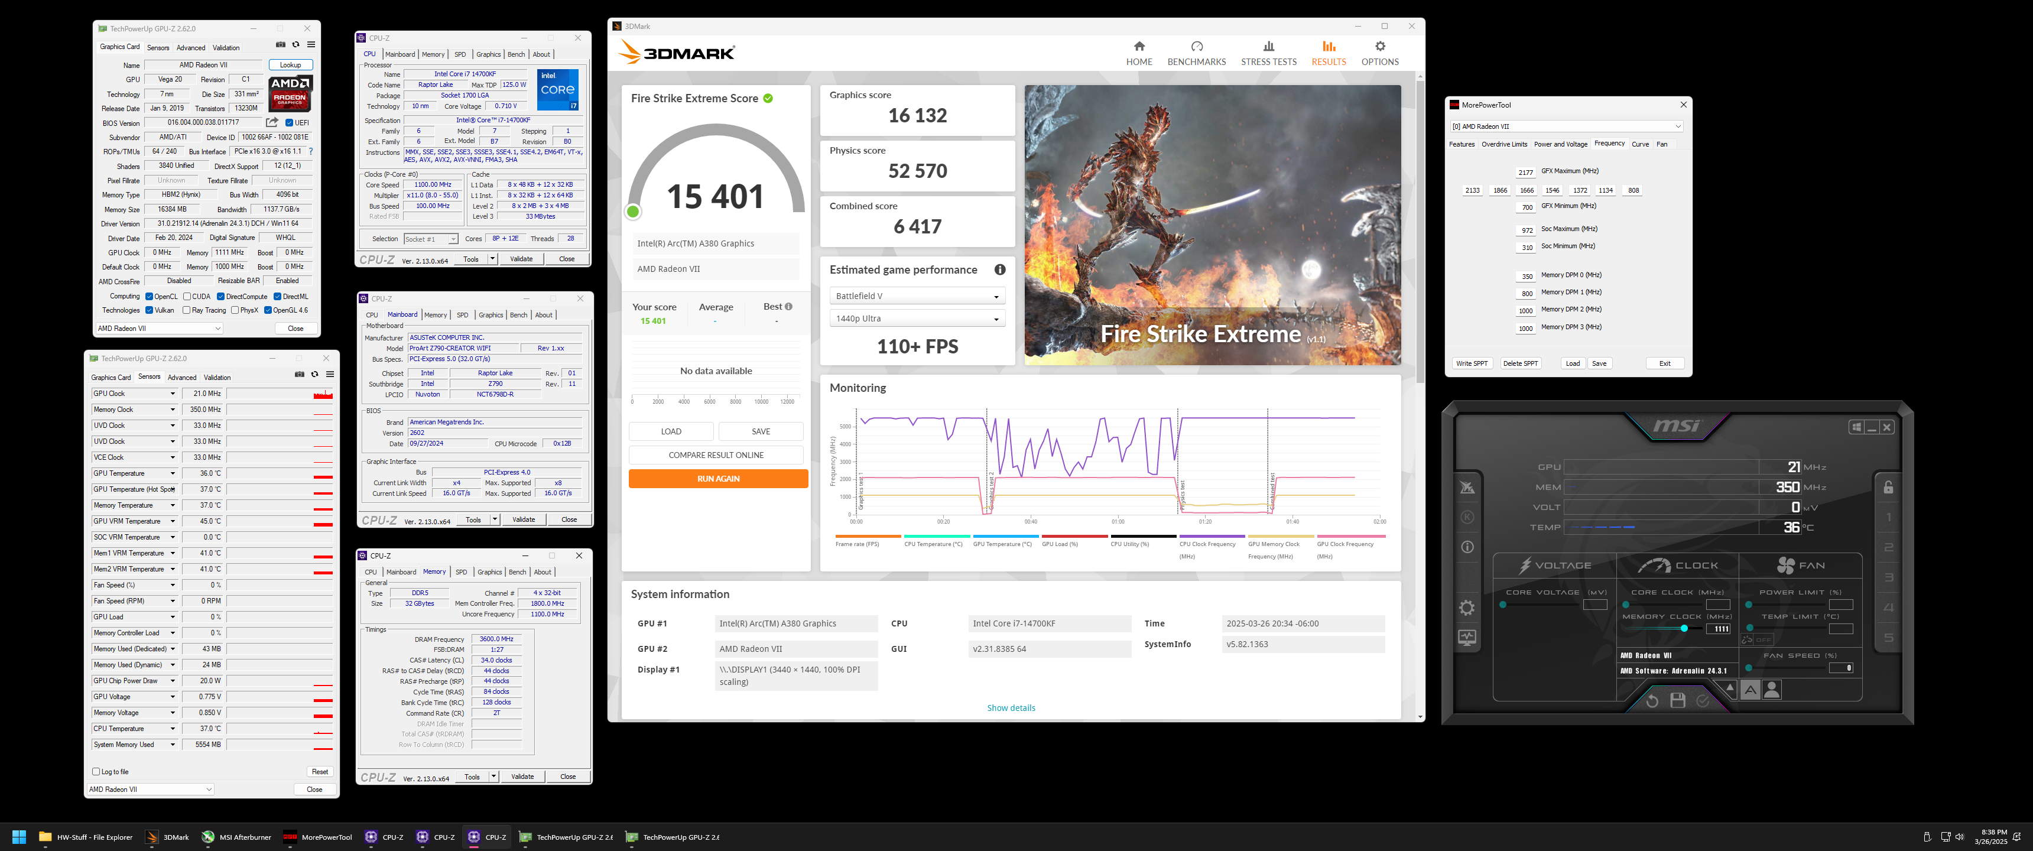
Task: Toggle the CUDA checkbox
Action: (187, 297)
